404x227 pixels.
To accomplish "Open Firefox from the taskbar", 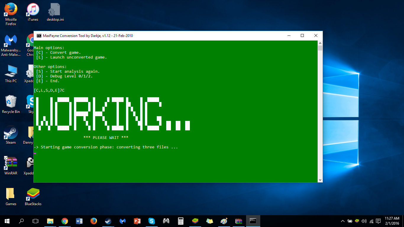I will [x=94, y=221].
